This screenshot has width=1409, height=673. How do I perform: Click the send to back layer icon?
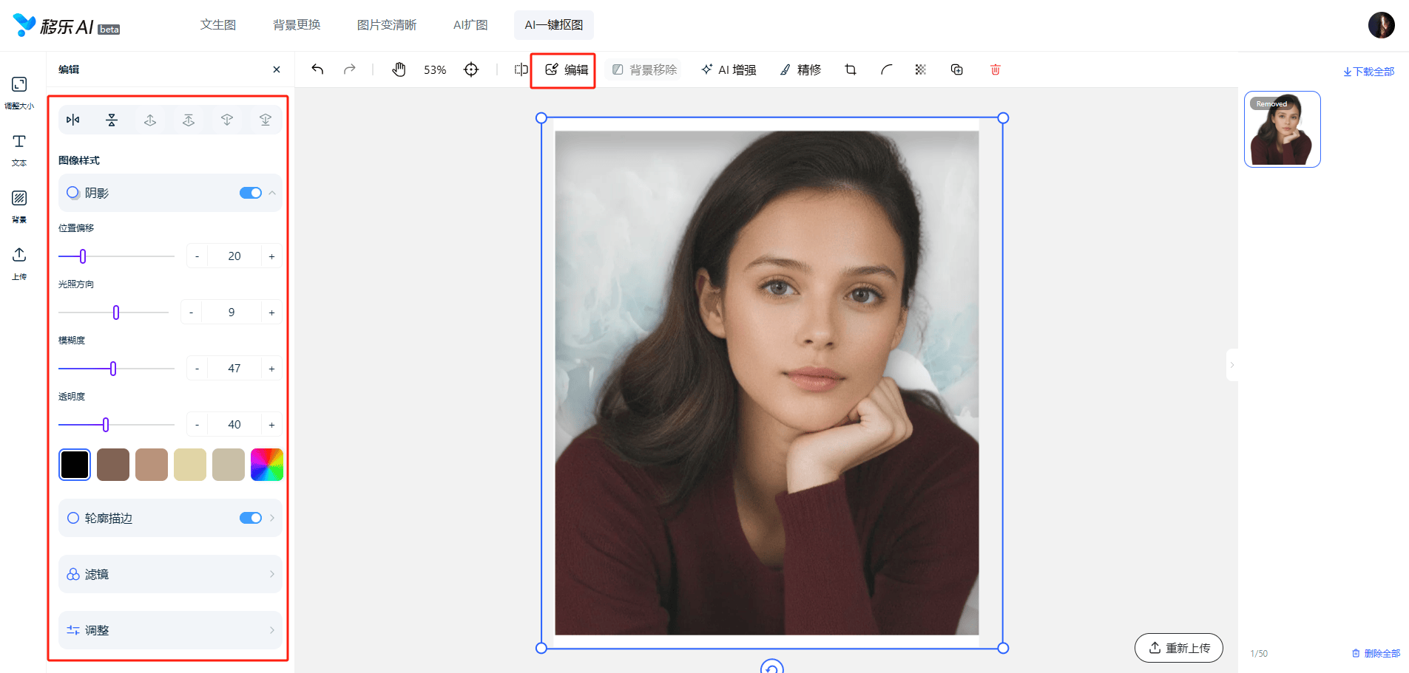[266, 120]
